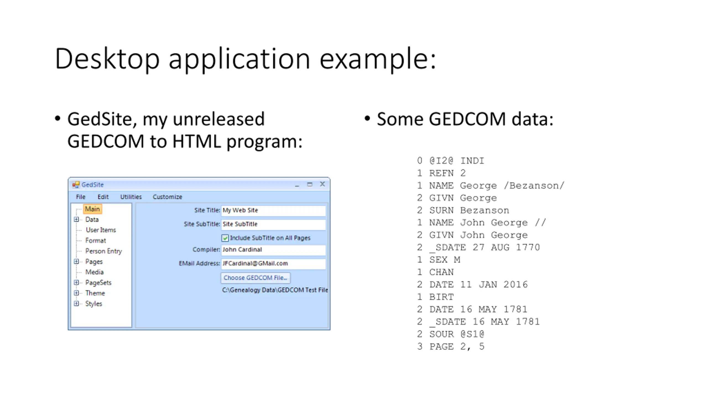Select User Items in the tree
708x398 pixels.
point(101,230)
